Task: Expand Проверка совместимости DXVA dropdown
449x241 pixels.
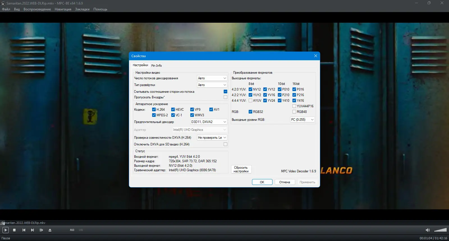Action: pos(212,138)
